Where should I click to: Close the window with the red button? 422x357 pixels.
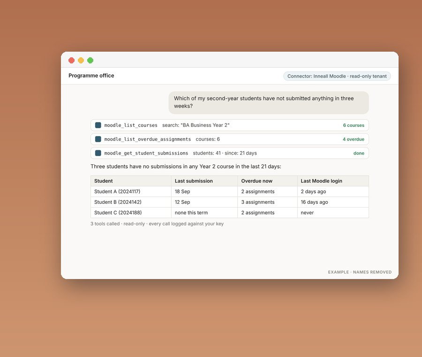[x=71, y=61]
